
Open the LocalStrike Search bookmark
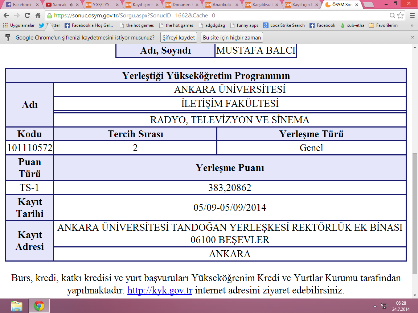(x=284, y=25)
